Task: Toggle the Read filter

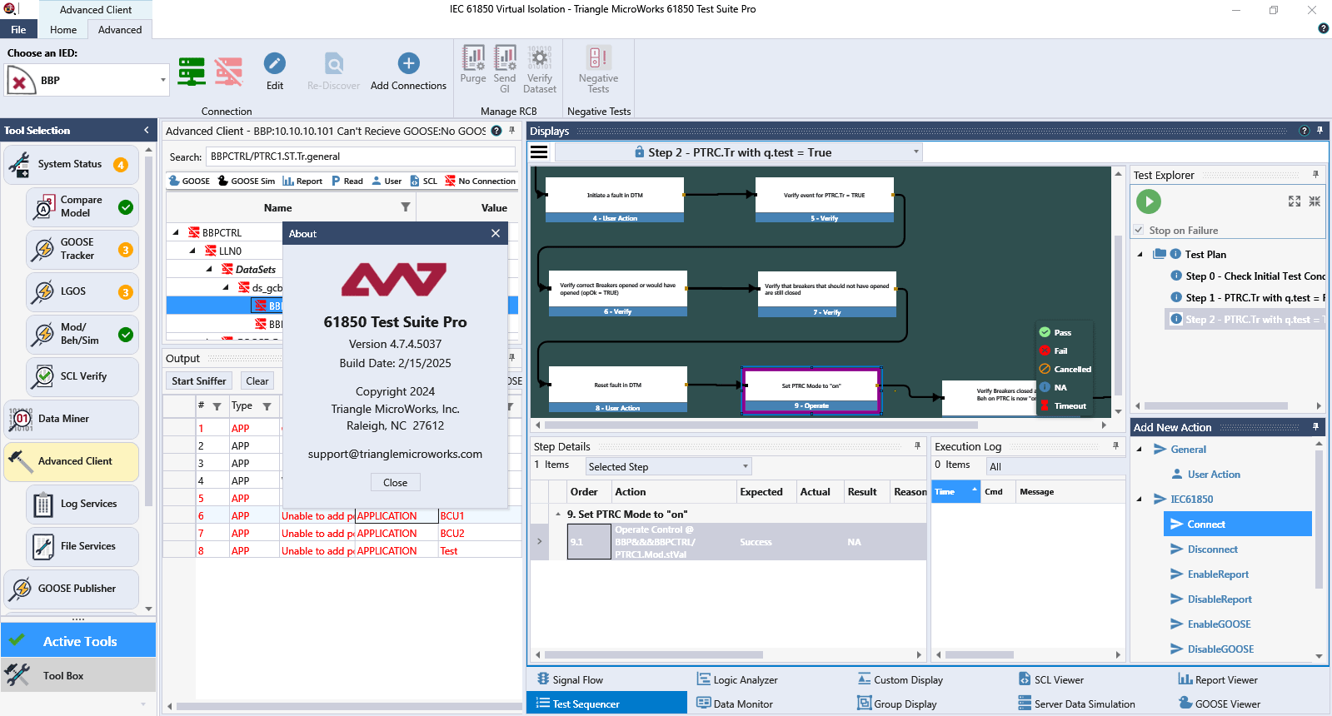Action: (347, 181)
